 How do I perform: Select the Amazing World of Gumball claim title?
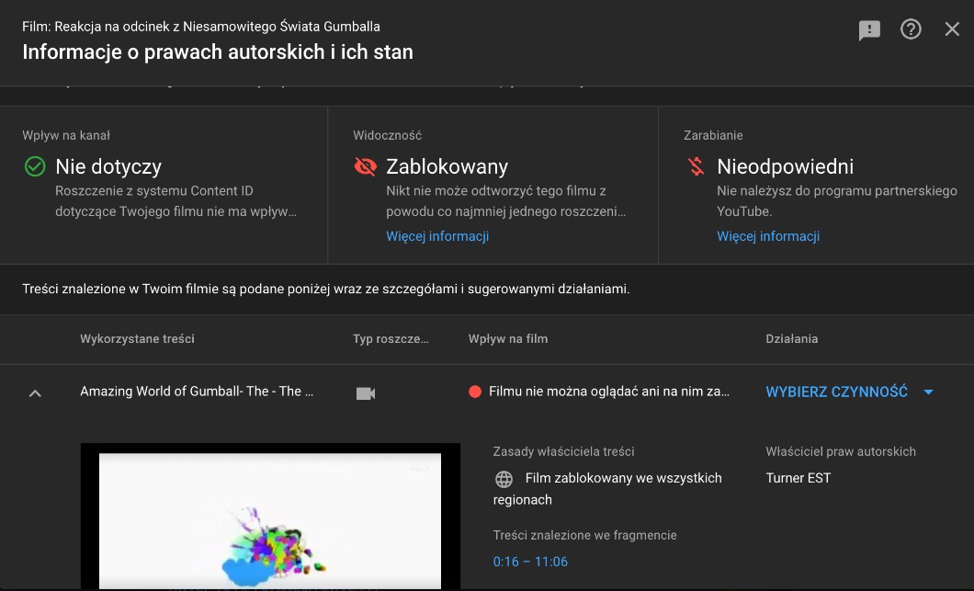pos(197,392)
